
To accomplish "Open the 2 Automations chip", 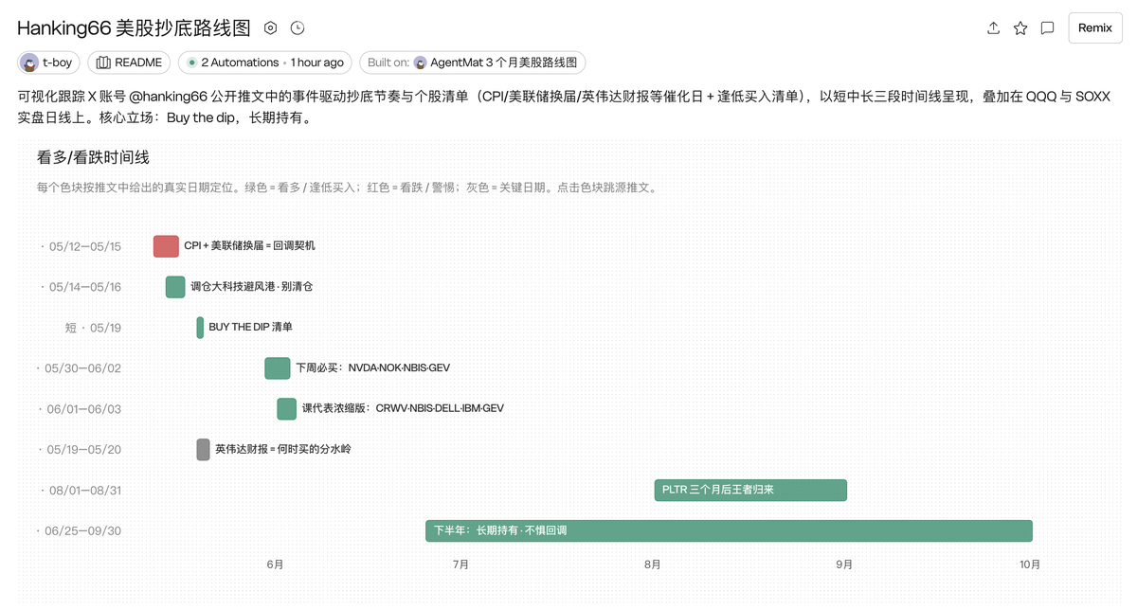I will (x=264, y=63).
